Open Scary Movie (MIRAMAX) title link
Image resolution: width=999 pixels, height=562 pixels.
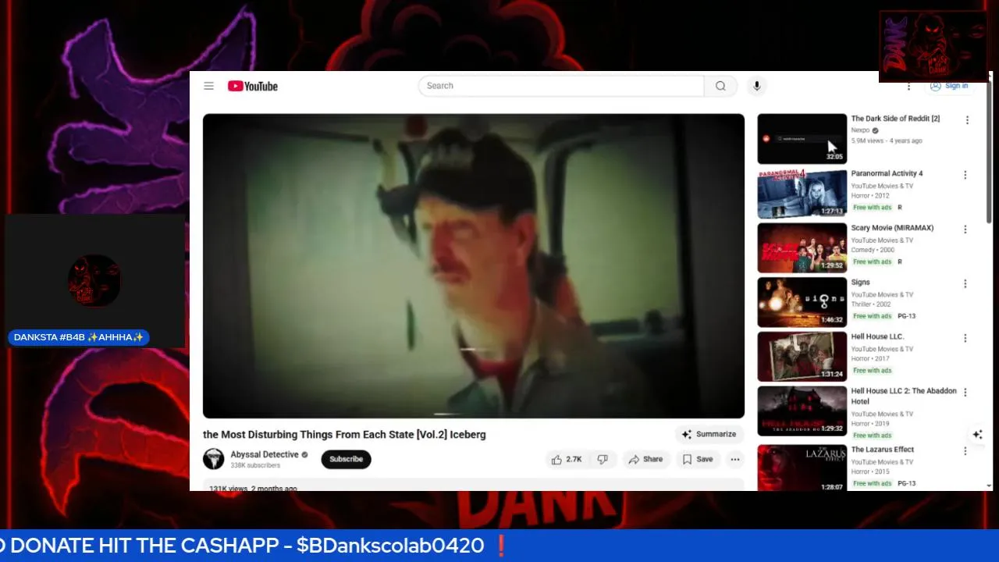(x=892, y=228)
